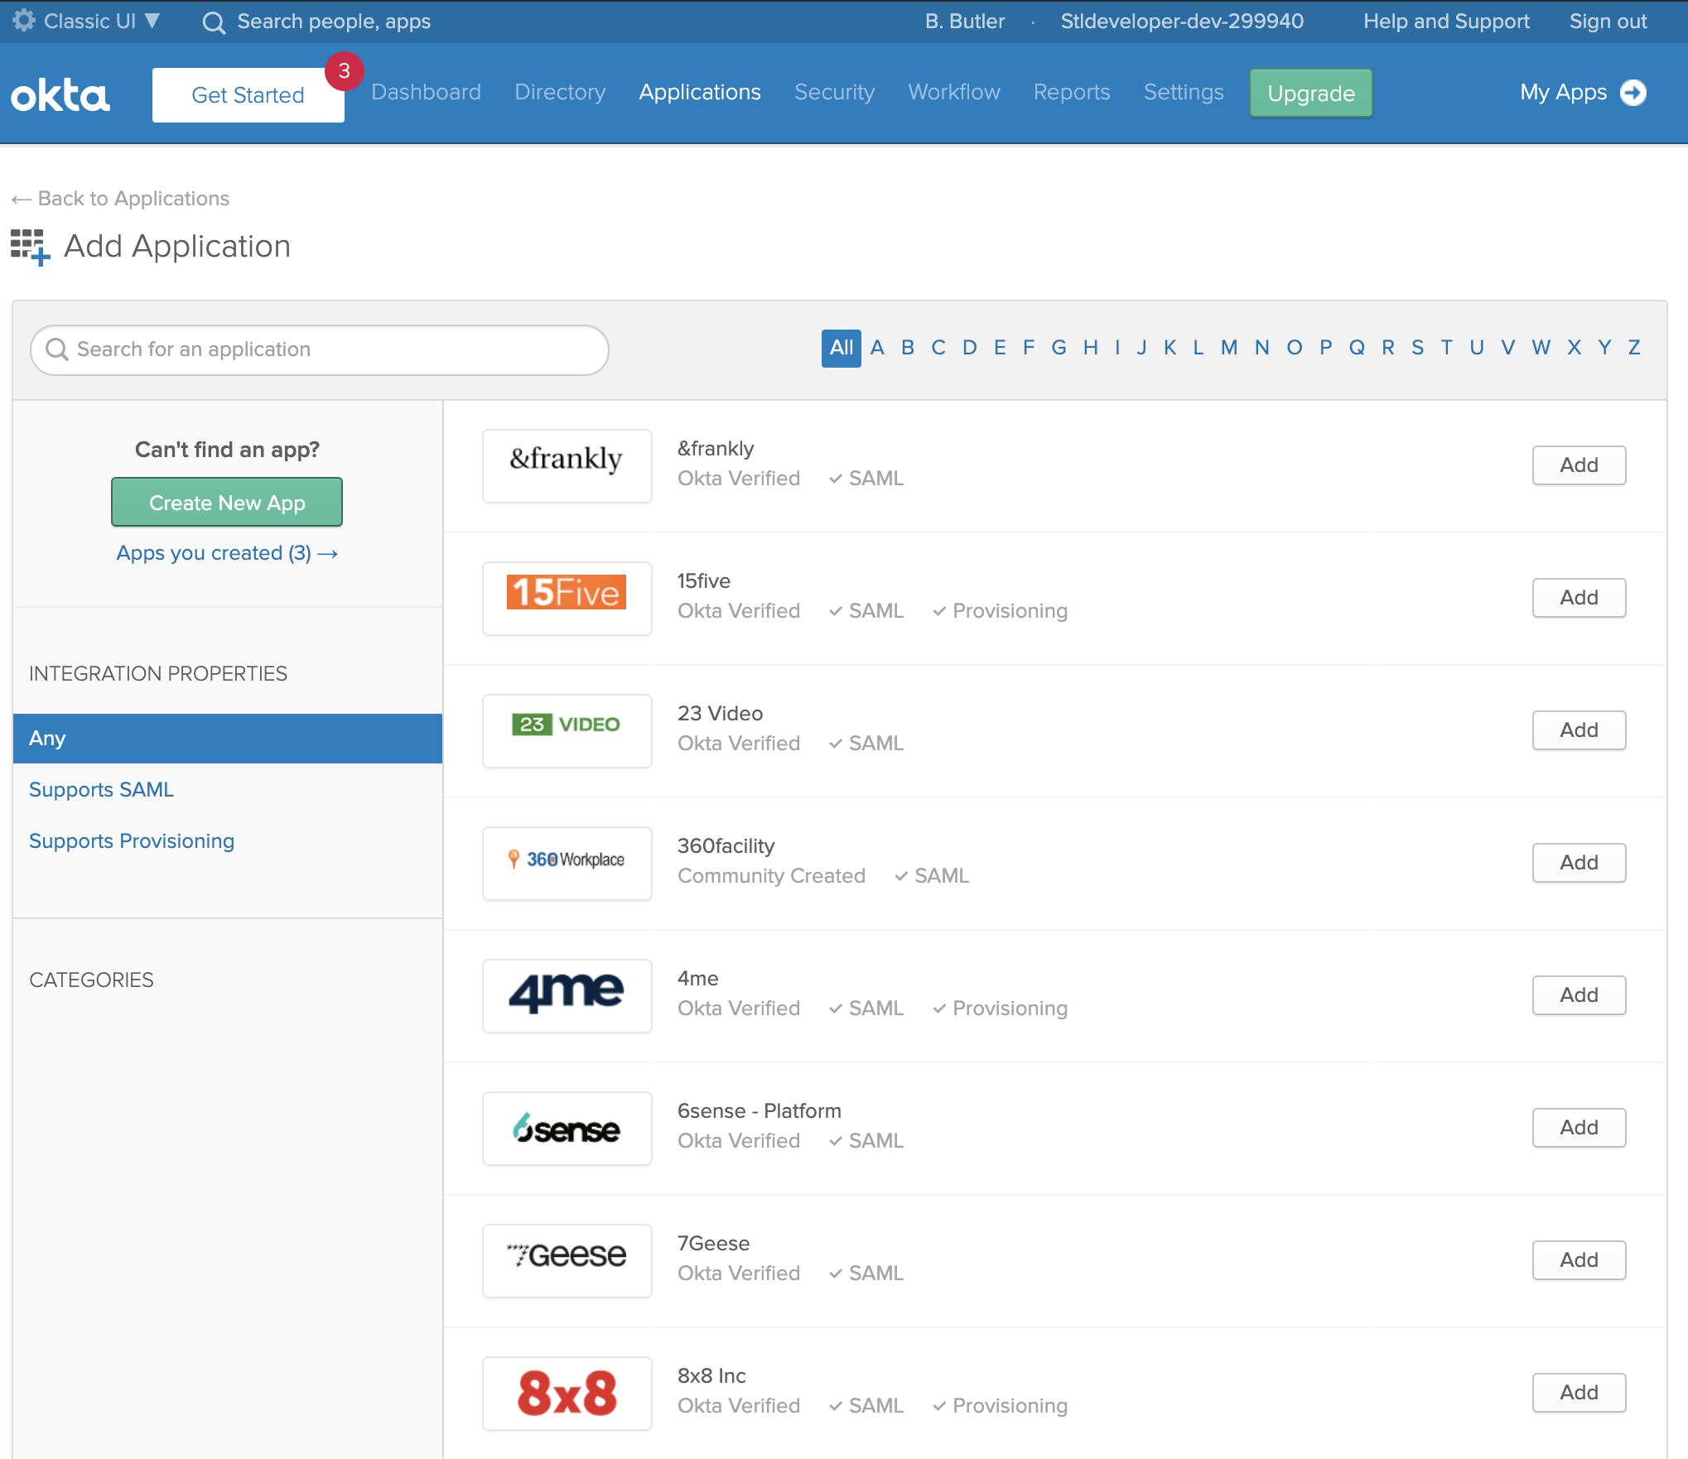Open the Reports menu
1688x1459 pixels.
coord(1072,92)
